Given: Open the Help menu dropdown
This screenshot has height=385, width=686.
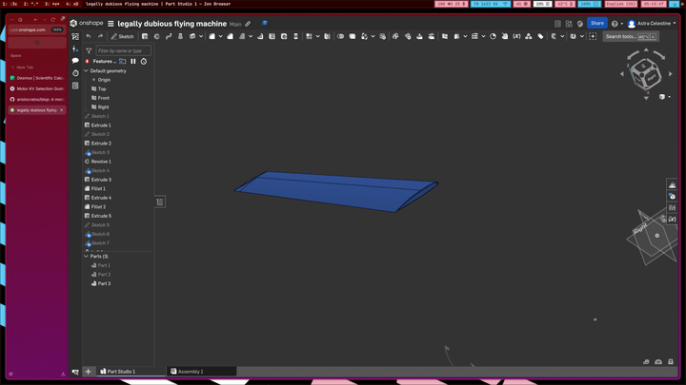Looking at the screenshot, I should [x=616, y=23].
